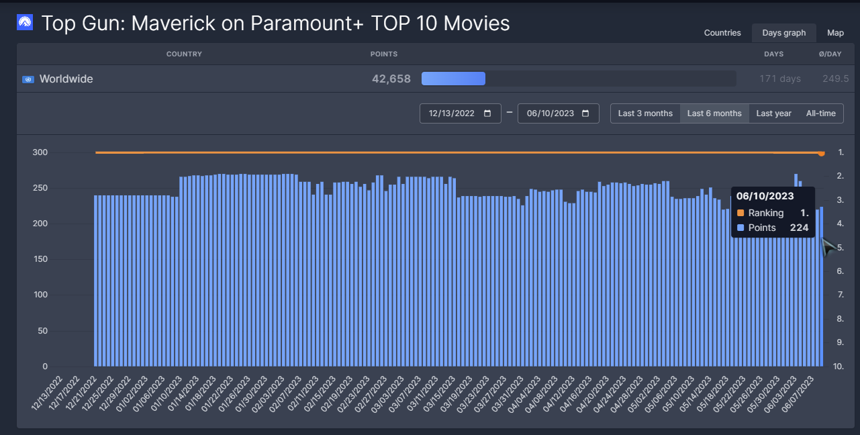Set the chart range to Last year

[773, 113]
